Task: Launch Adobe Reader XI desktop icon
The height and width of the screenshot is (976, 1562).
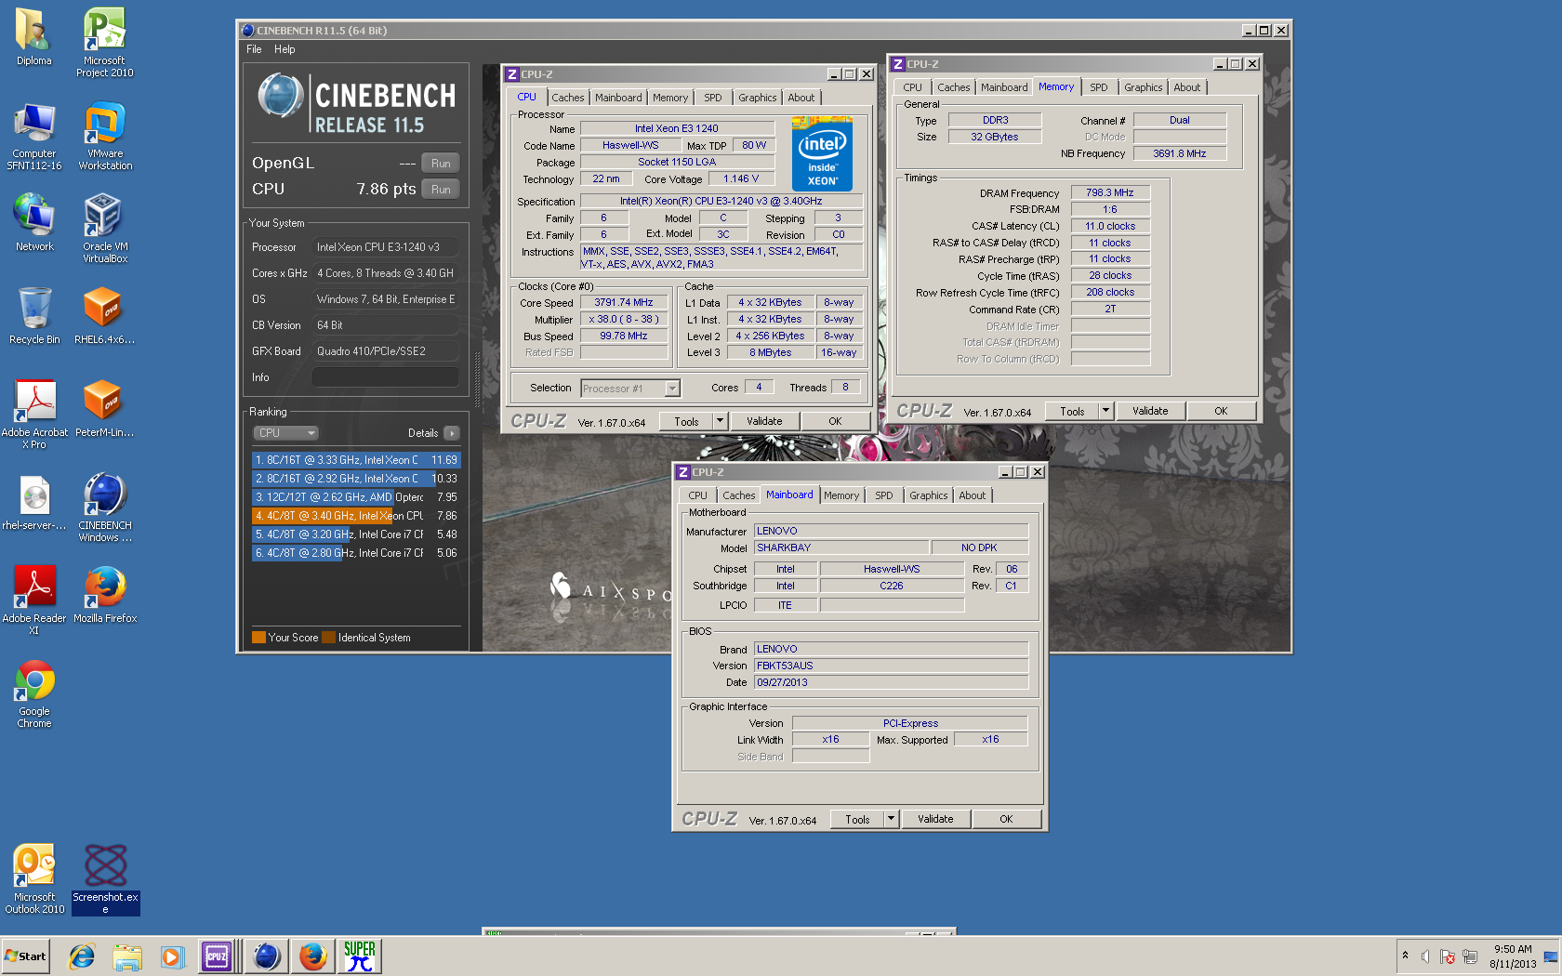Action: click(x=34, y=600)
